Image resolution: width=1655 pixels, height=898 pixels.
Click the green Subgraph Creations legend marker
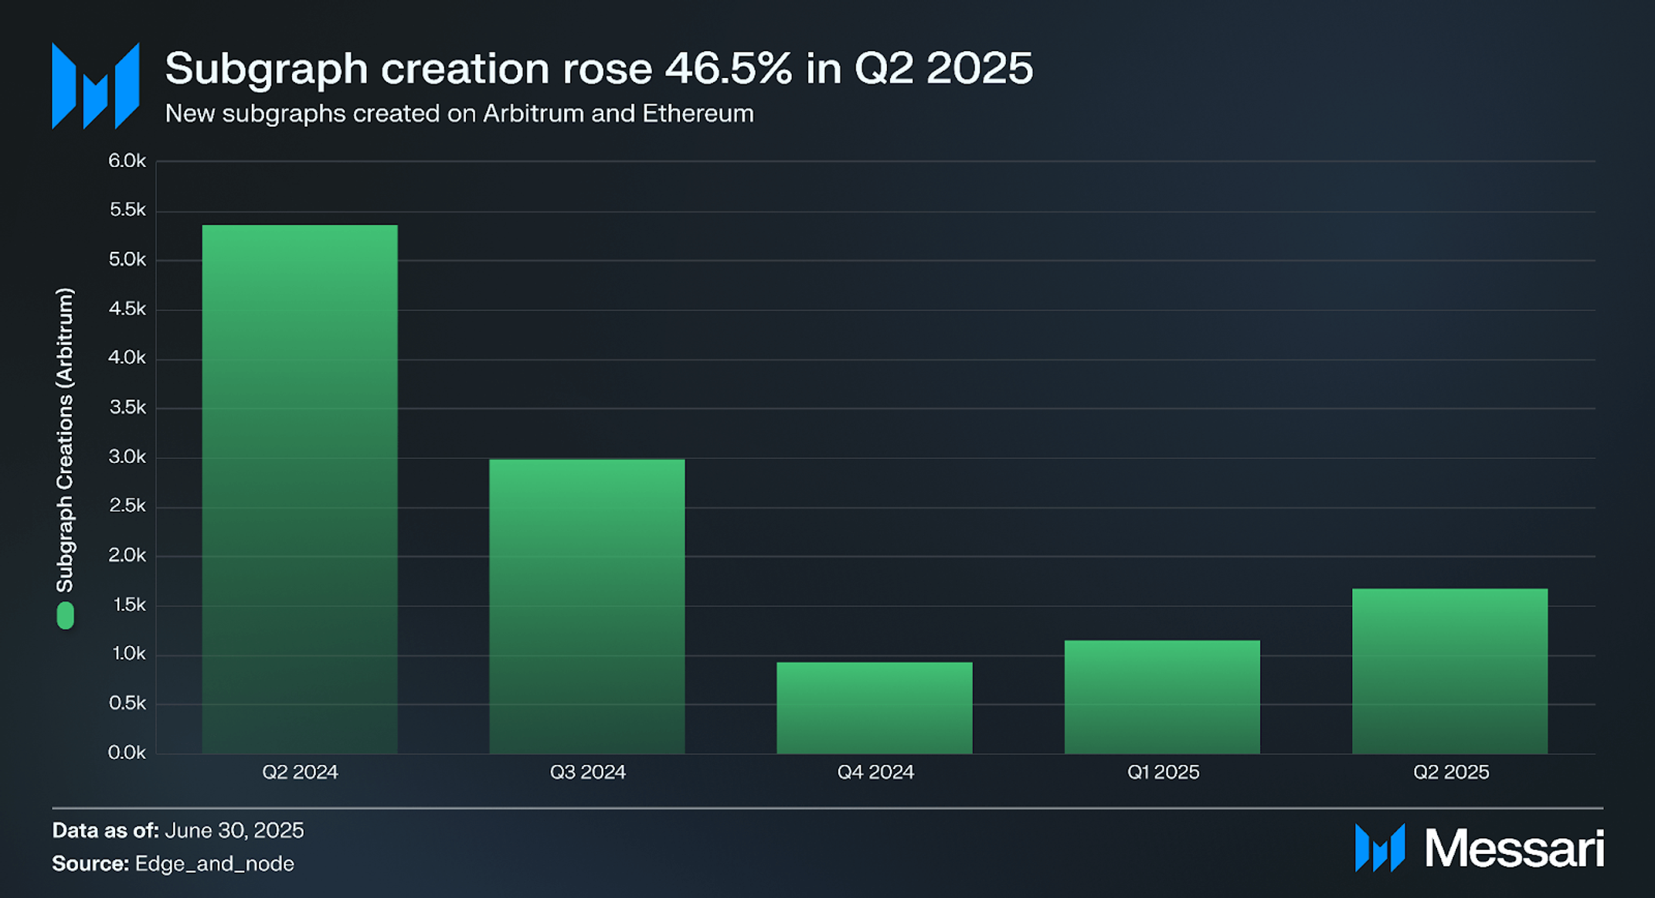pyautogui.click(x=66, y=615)
